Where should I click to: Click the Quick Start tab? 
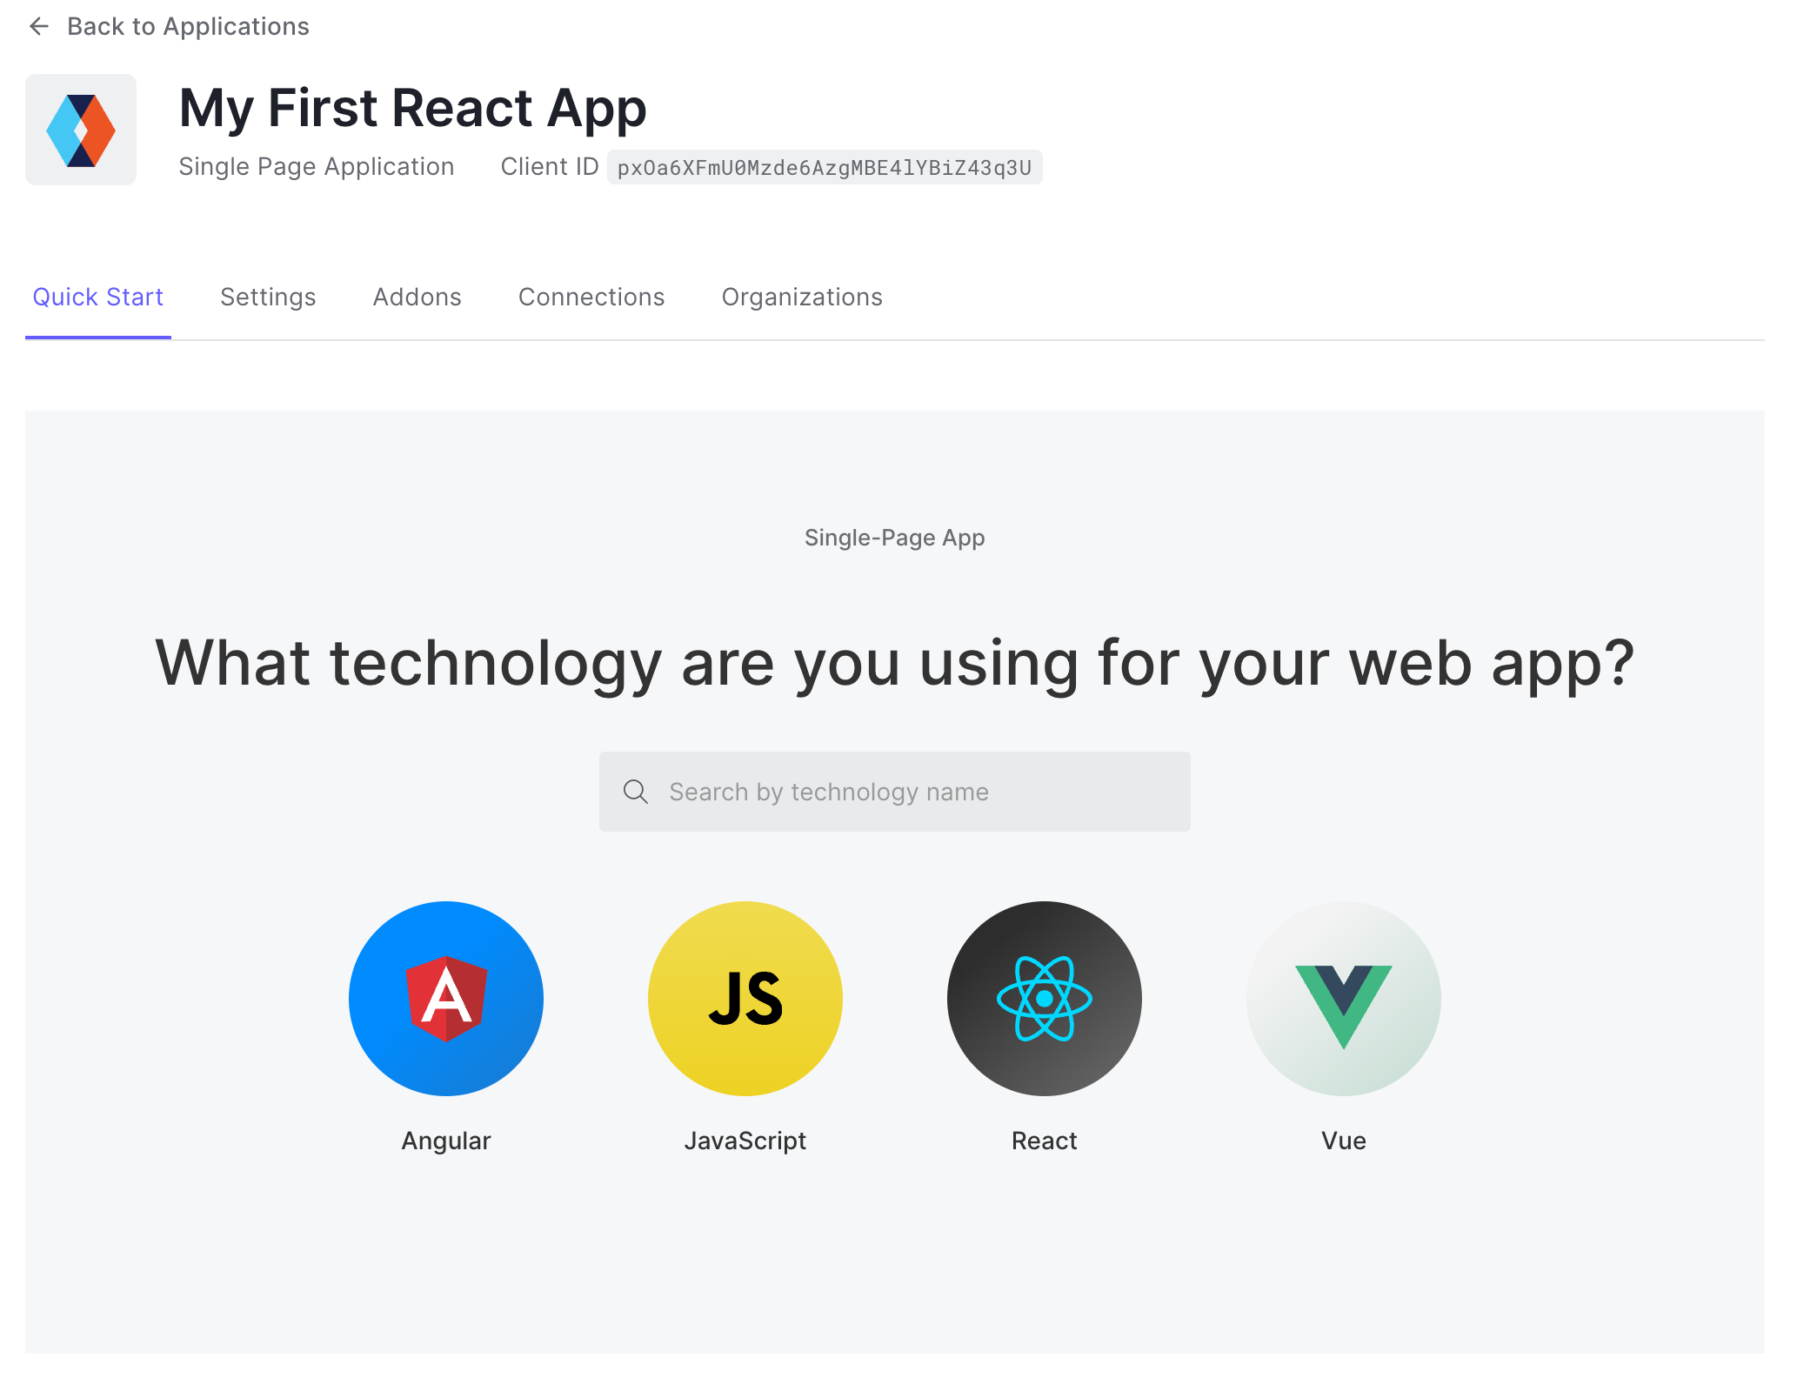97,295
